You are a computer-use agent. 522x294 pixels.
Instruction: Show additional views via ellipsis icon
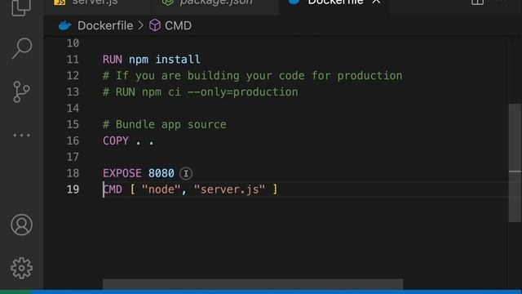(x=22, y=135)
